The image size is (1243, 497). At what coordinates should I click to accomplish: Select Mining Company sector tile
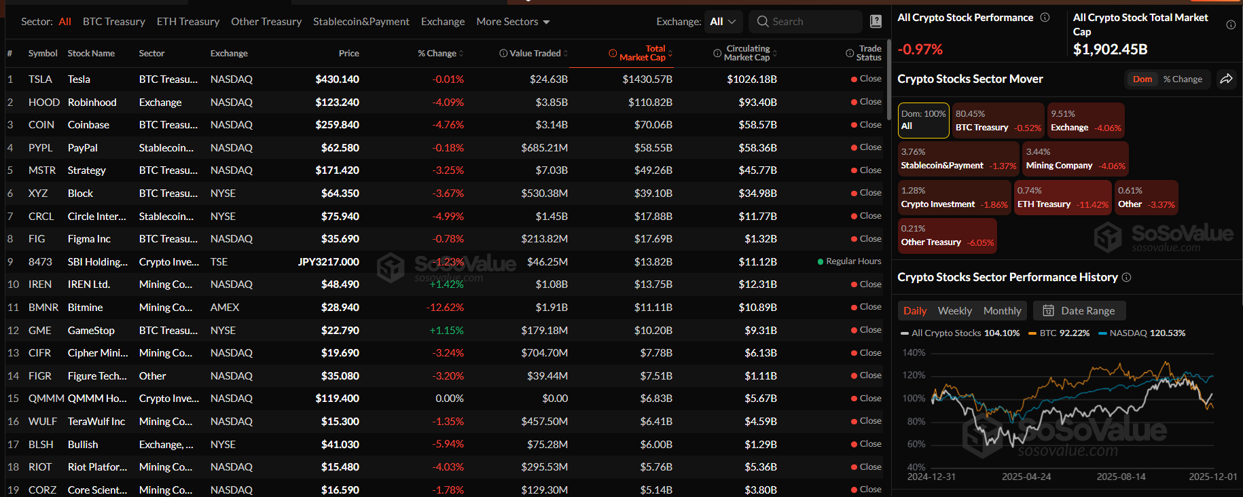click(x=1075, y=159)
